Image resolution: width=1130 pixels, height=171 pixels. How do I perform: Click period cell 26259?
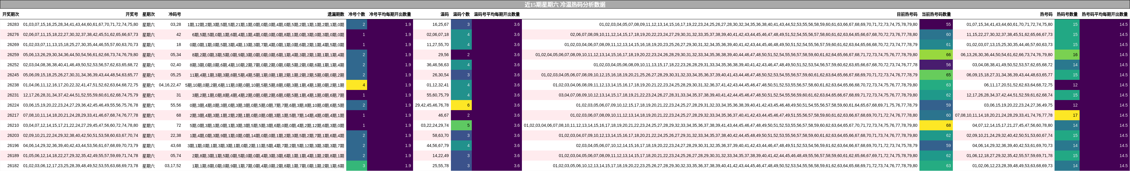(x=13, y=55)
